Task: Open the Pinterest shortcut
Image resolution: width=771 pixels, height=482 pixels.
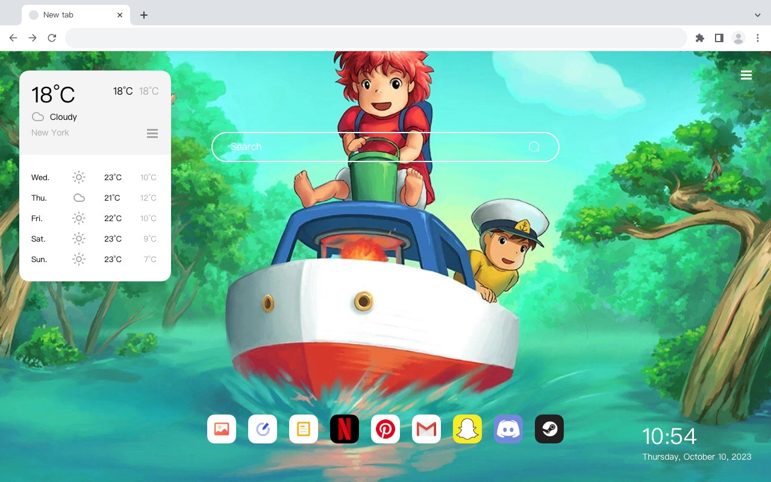Action: 385,429
